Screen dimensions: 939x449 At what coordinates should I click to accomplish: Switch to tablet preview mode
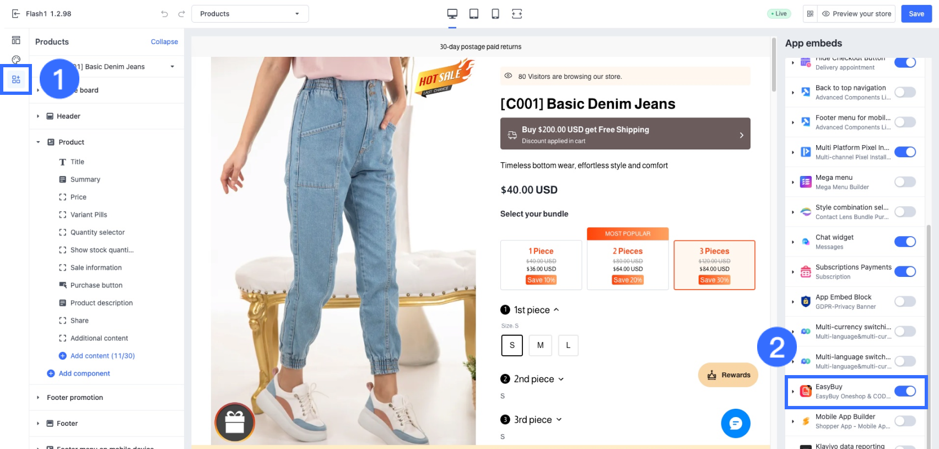(474, 14)
